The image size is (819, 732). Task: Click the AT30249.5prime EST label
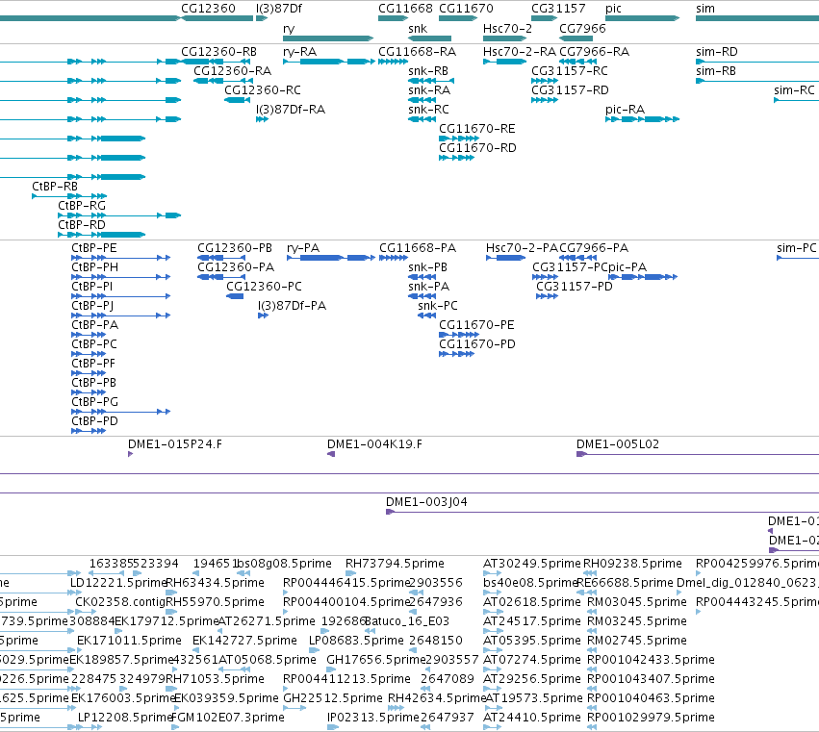[x=531, y=564]
